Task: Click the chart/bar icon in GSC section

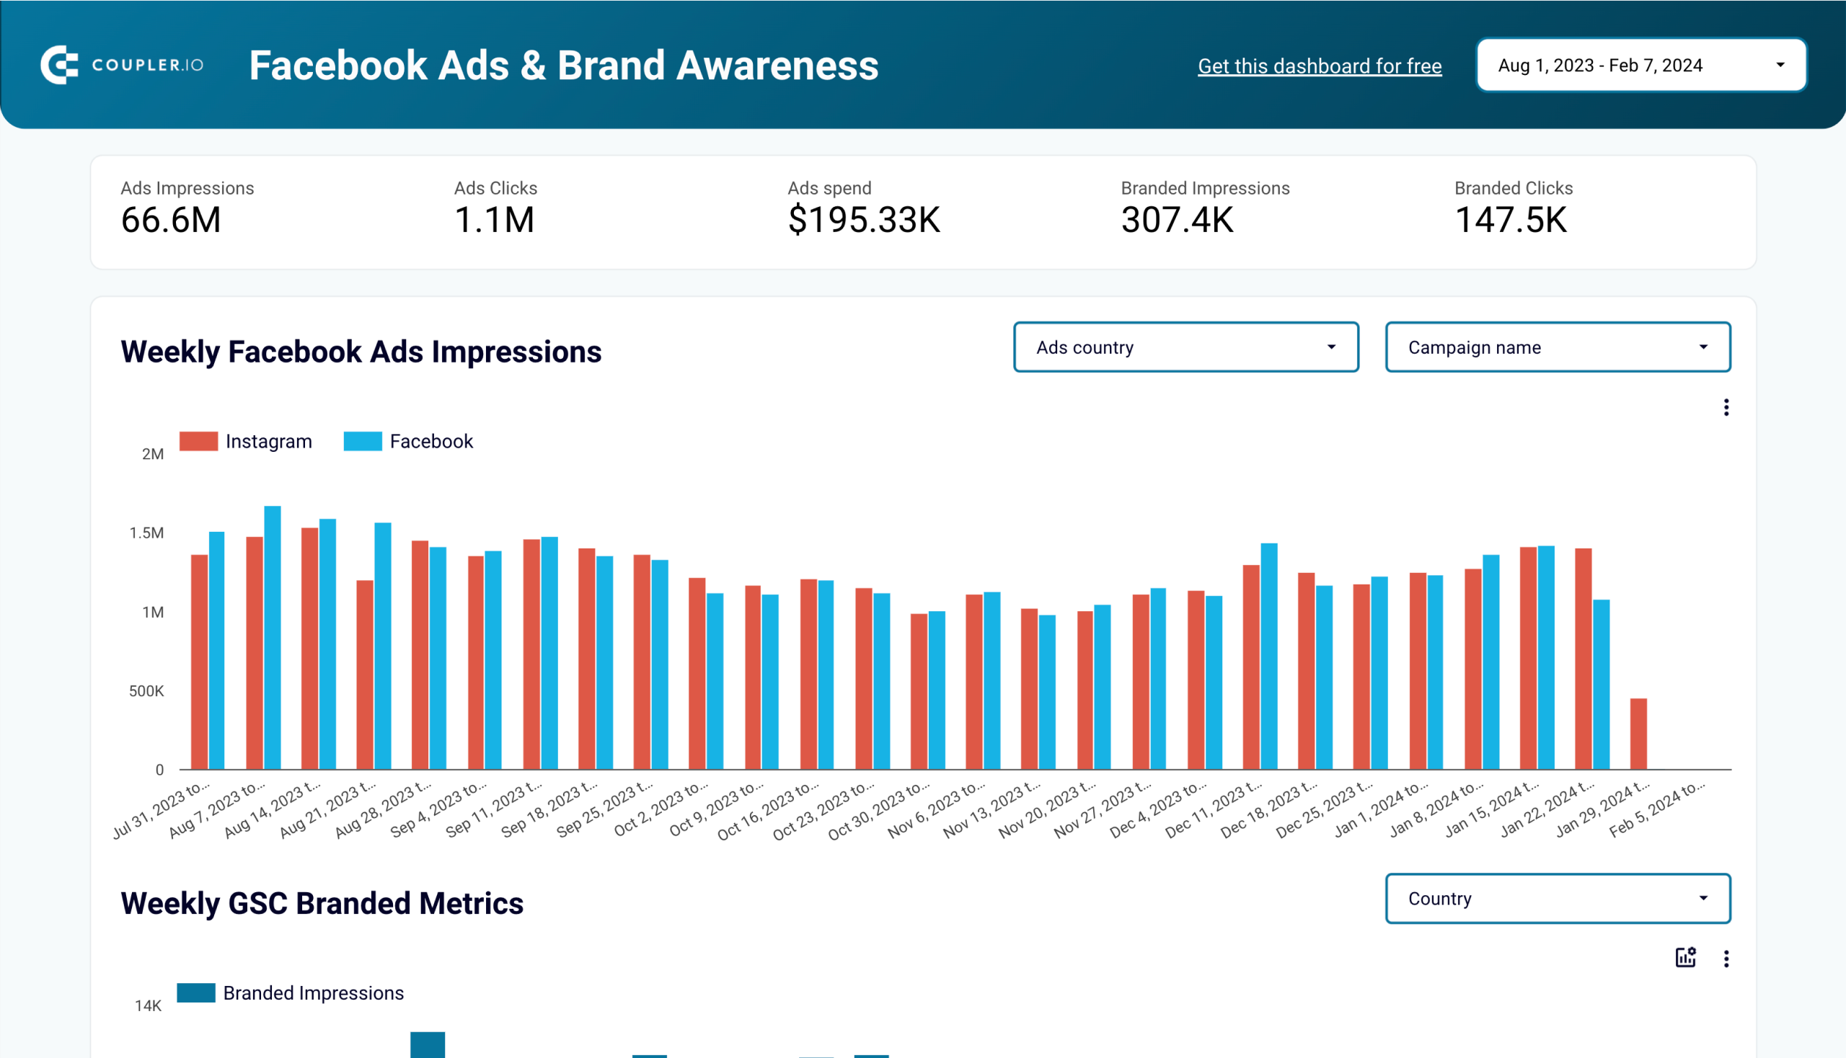Action: point(1685,958)
